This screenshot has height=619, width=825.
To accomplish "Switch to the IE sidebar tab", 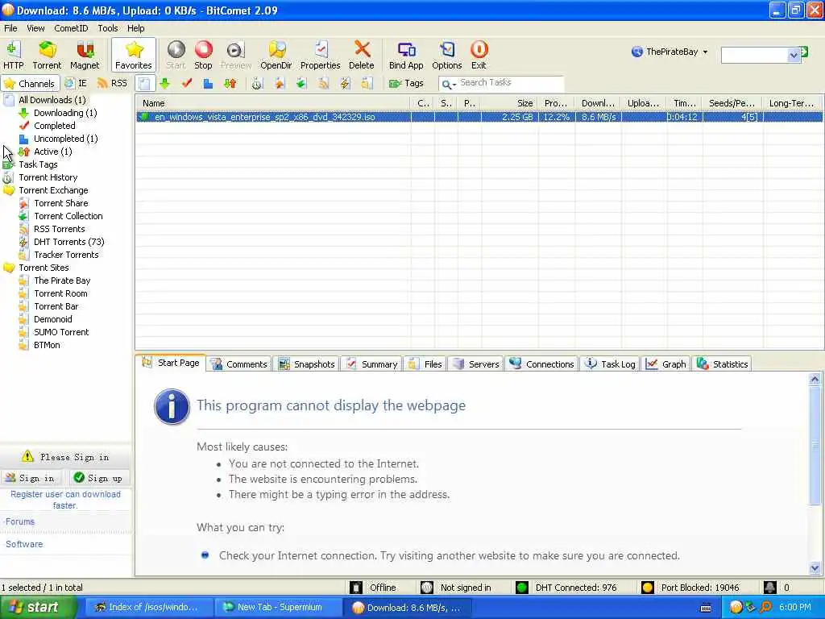I will point(76,83).
